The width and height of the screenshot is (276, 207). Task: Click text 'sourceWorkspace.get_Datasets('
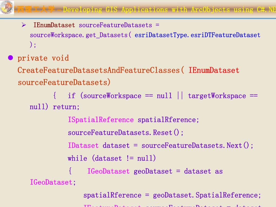81,35
